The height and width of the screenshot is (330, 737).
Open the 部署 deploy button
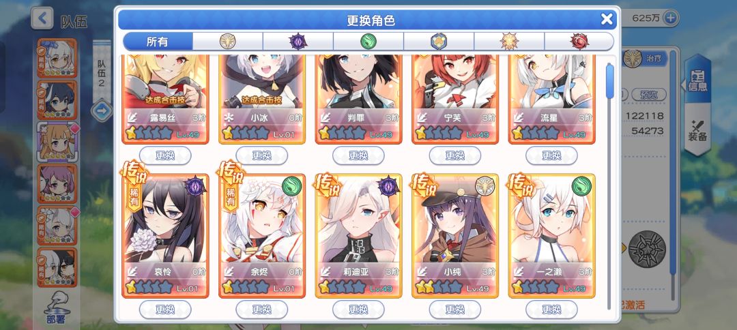point(57,310)
